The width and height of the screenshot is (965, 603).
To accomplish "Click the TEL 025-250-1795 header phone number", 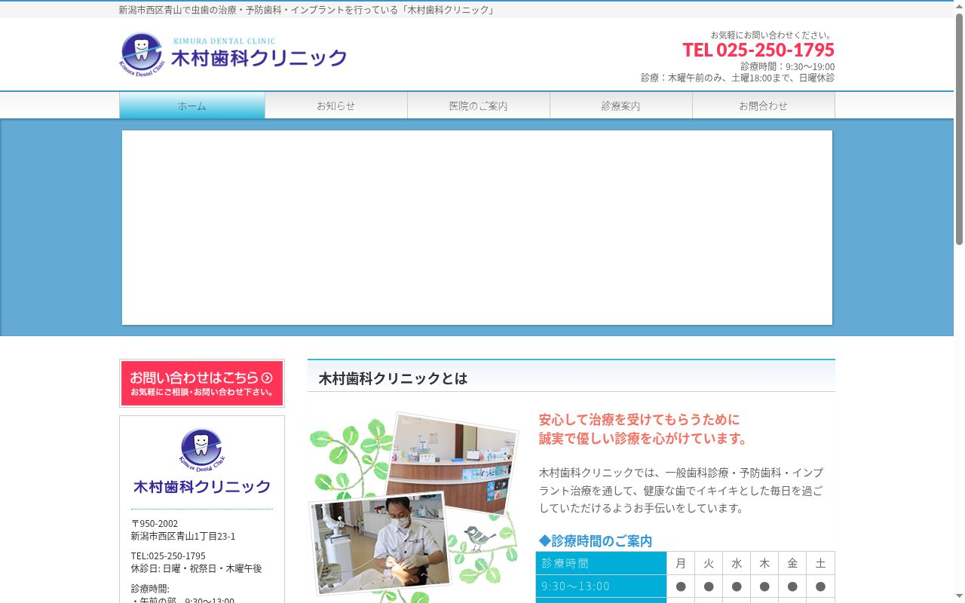I will [x=758, y=50].
